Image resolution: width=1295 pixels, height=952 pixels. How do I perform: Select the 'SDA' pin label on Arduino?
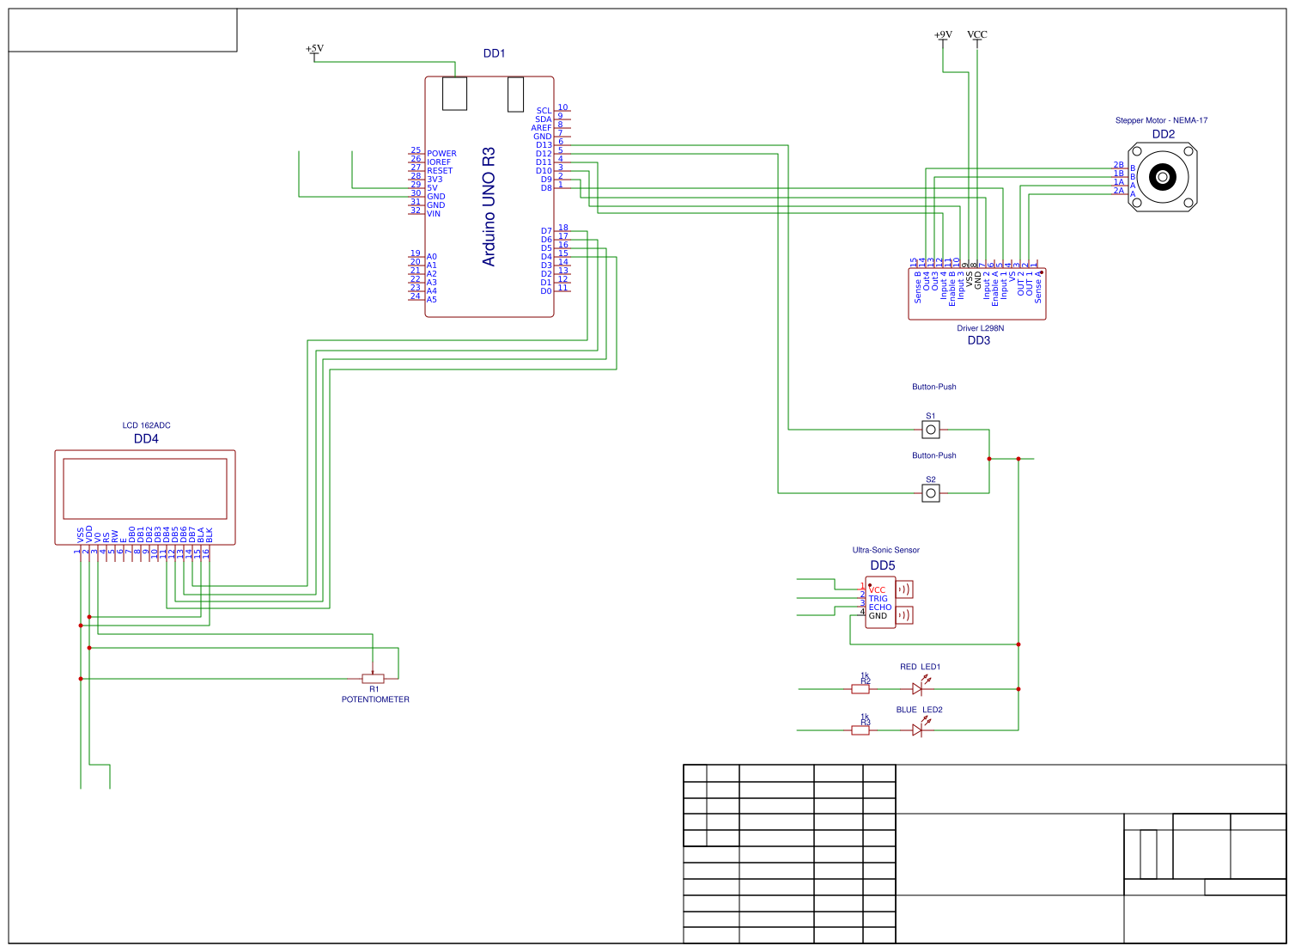(x=544, y=119)
